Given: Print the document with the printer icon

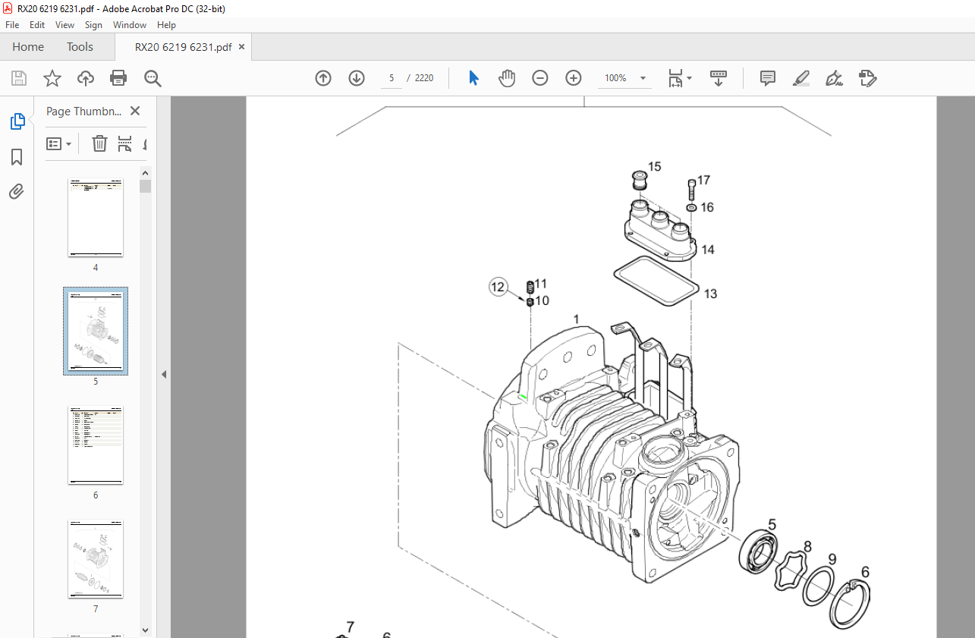Looking at the screenshot, I should [118, 78].
